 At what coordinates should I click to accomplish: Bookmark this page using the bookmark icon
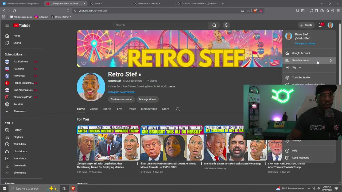click(68, 11)
